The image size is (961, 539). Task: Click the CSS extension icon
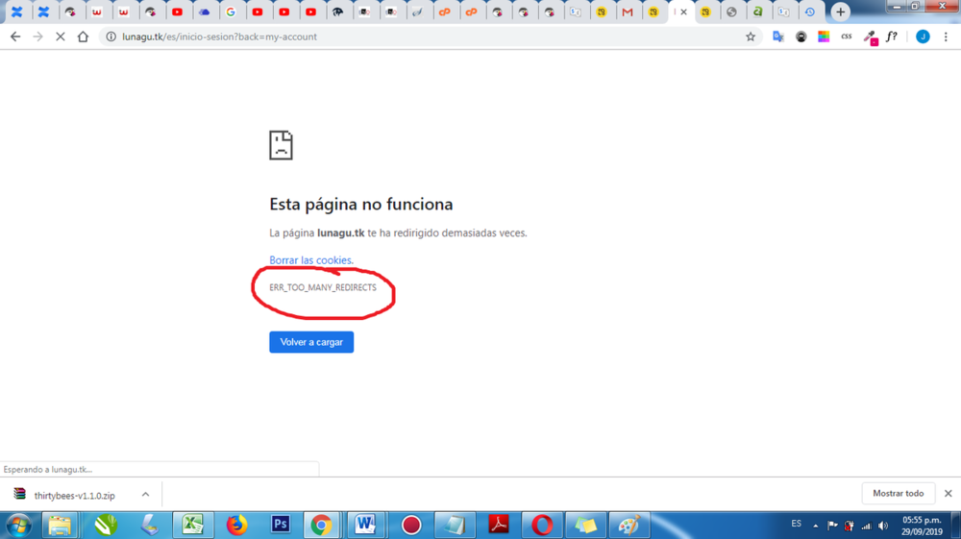[847, 37]
